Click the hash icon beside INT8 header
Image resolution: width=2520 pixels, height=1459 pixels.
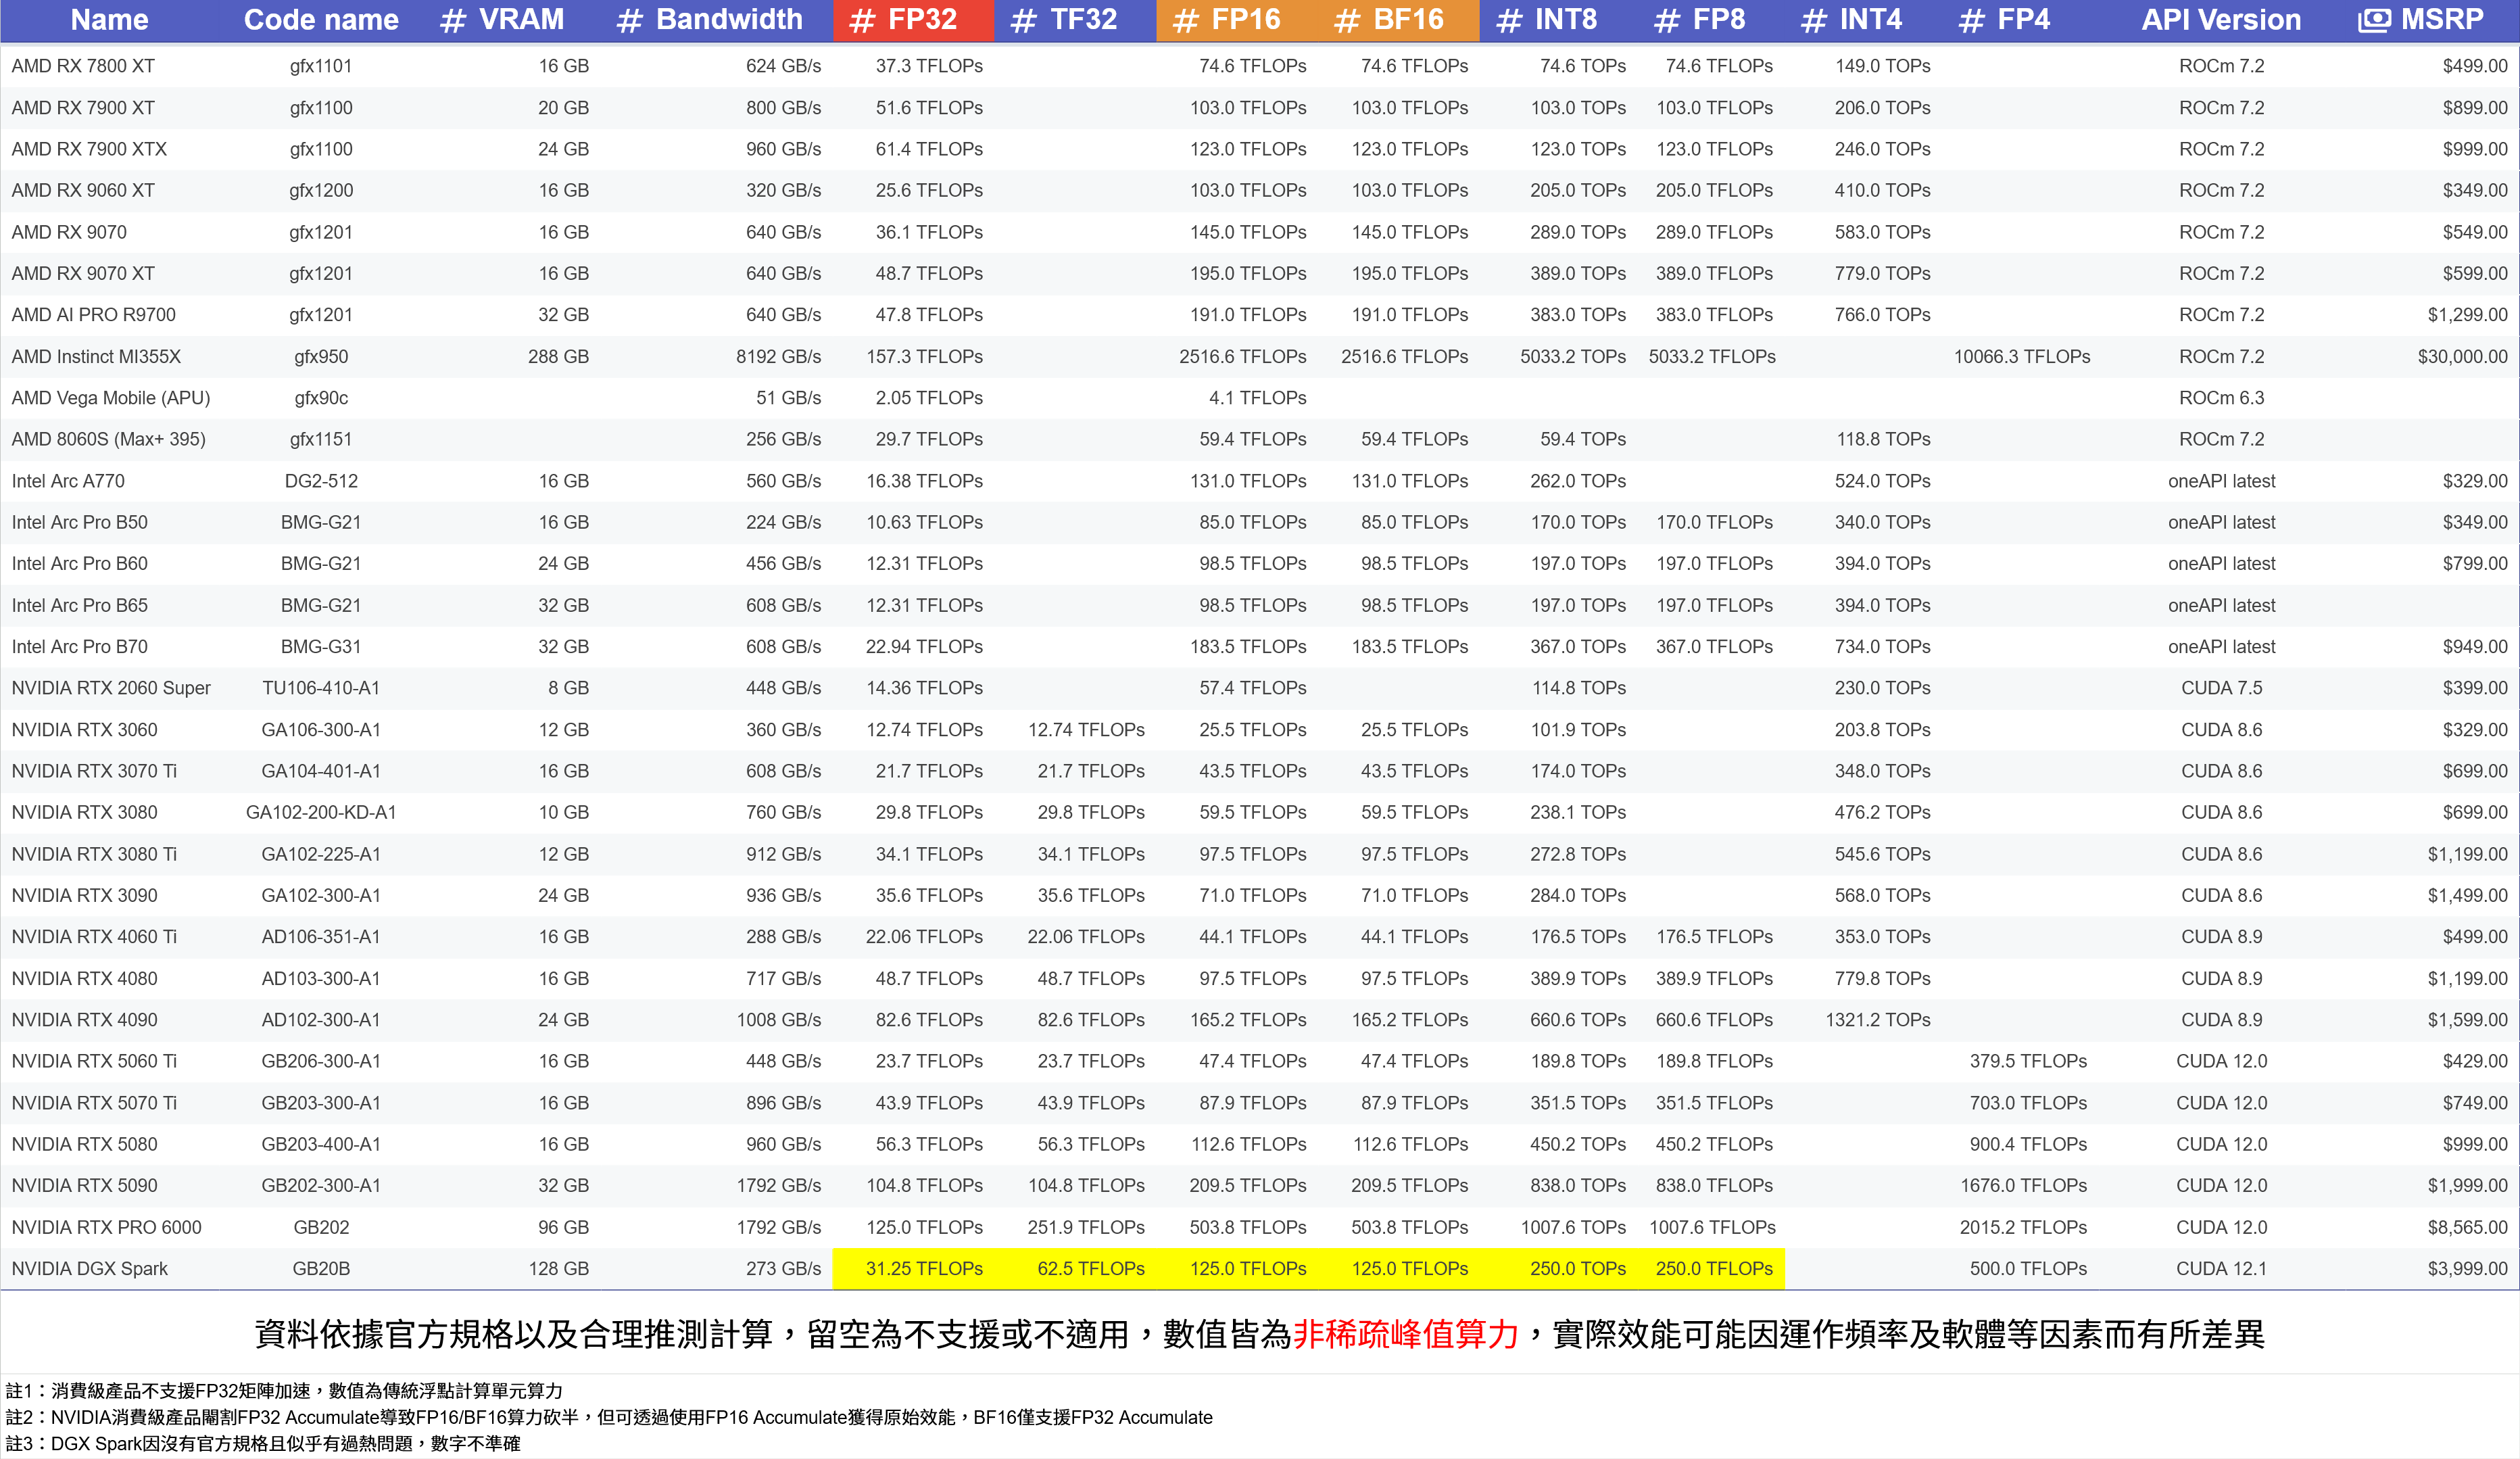tap(1509, 21)
